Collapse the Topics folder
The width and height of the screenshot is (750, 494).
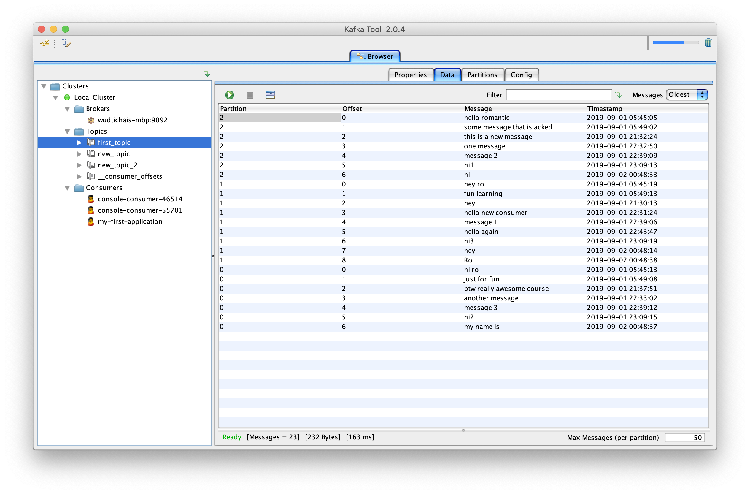[x=67, y=132]
